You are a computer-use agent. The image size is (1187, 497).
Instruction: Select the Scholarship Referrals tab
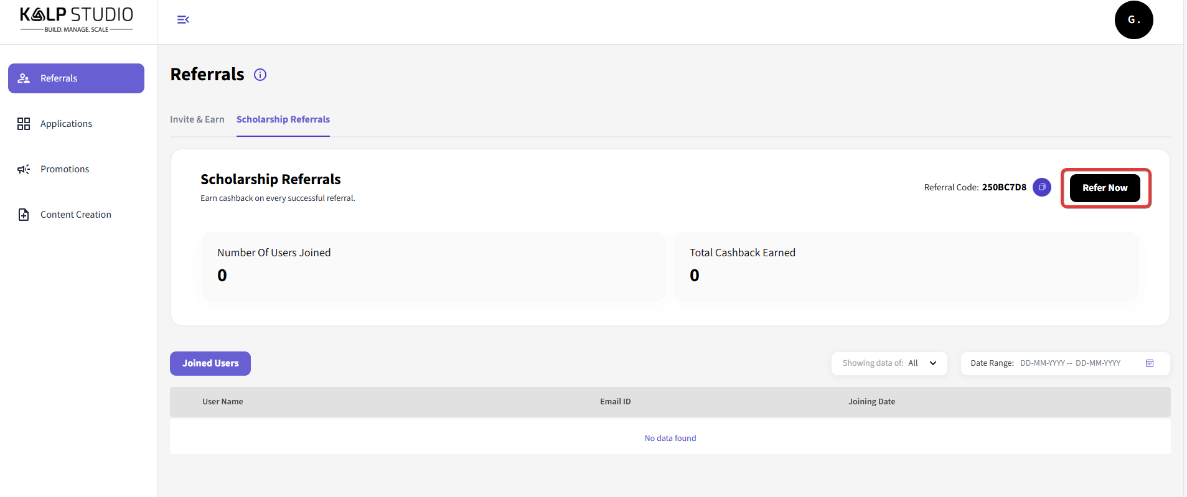(x=283, y=119)
